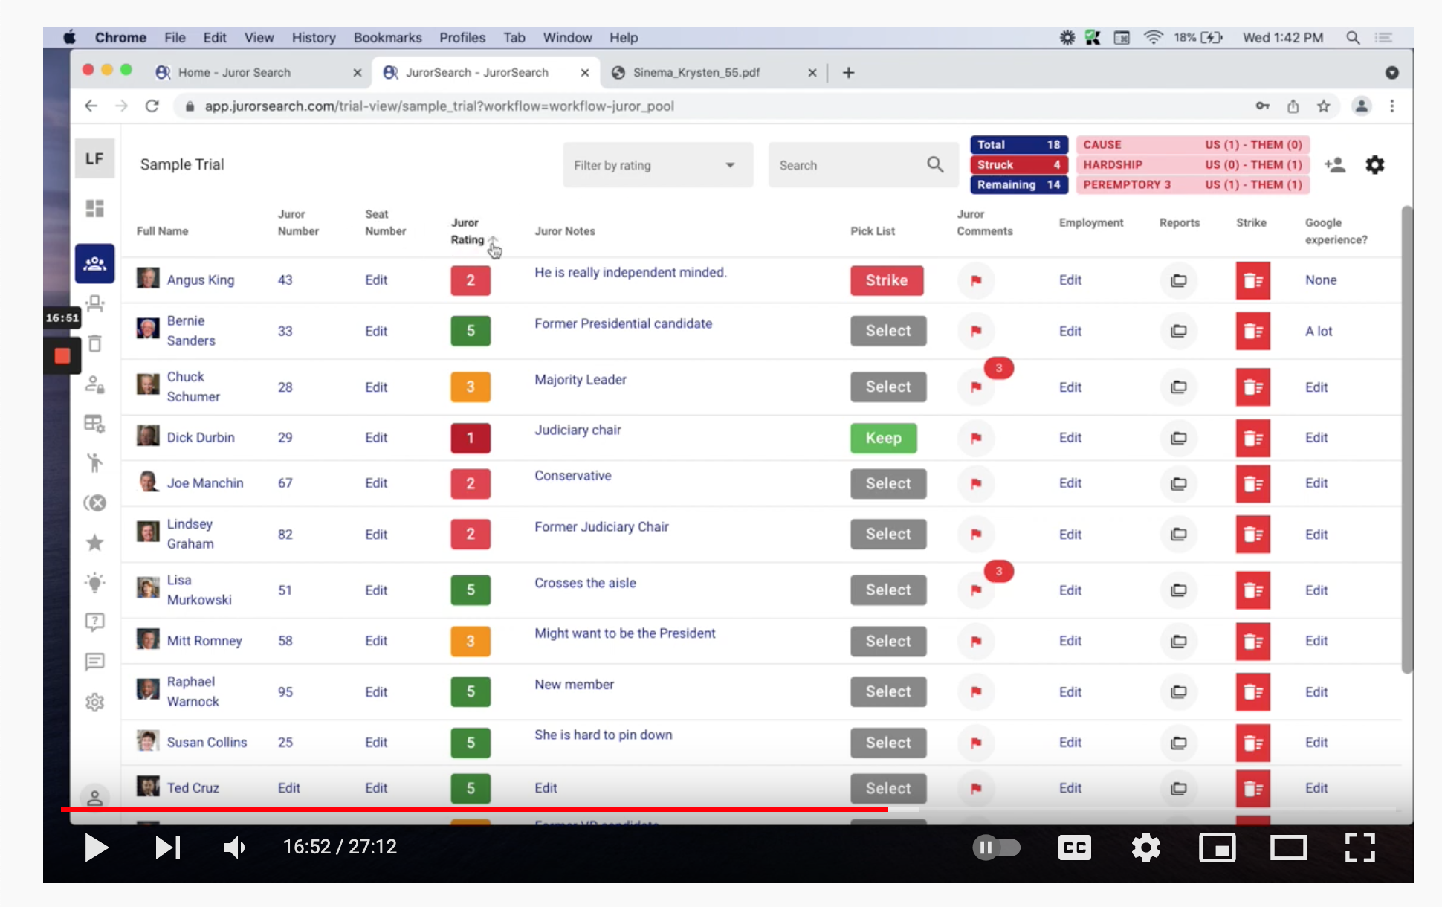Image resolution: width=1442 pixels, height=907 pixels.
Task: Open Bernie Sanders' reports icon
Action: click(1179, 332)
